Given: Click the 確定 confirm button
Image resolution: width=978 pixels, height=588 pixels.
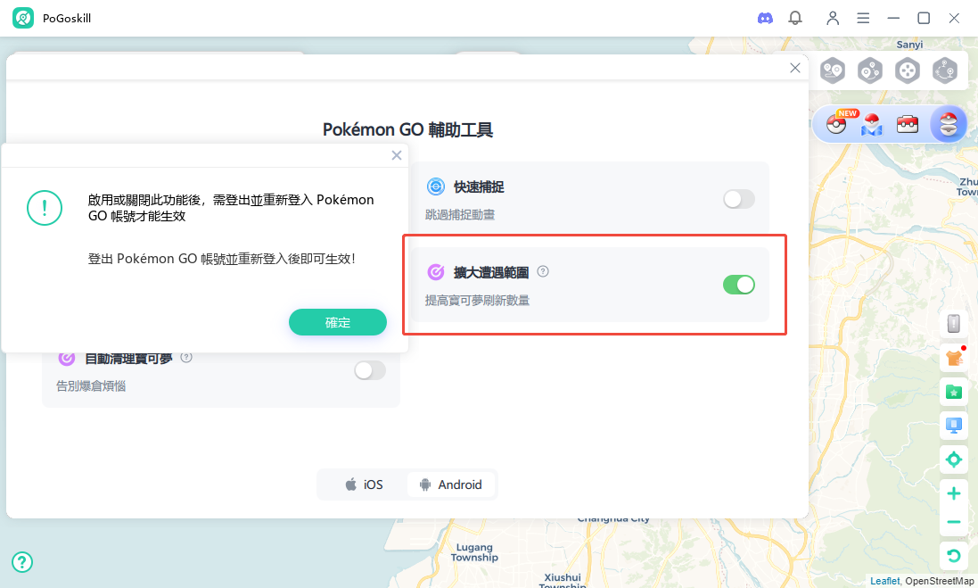Looking at the screenshot, I should pos(337,322).
